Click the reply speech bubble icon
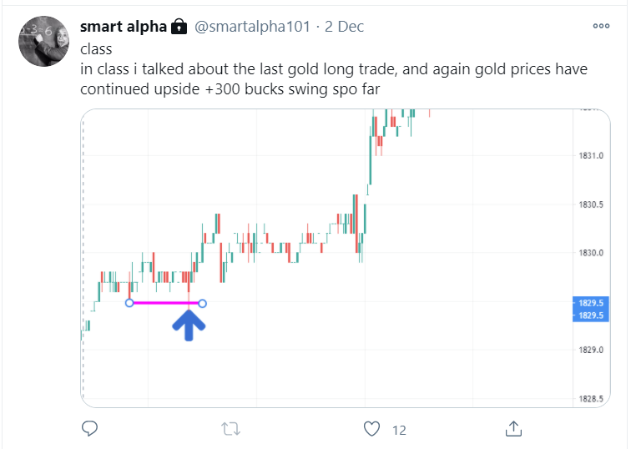631x449 pixels. tap(90, 429)
